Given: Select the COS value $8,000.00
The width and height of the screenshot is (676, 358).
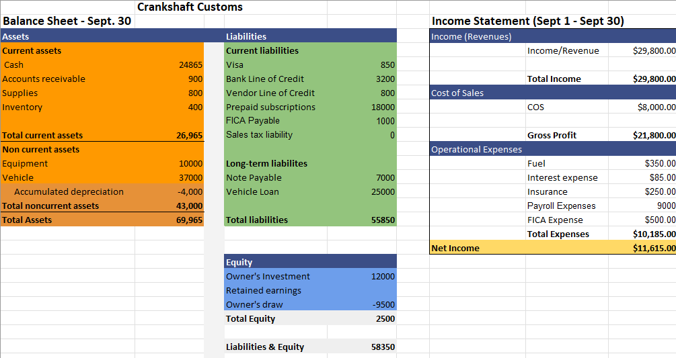Looking at the screenshot, I should 656,107.
